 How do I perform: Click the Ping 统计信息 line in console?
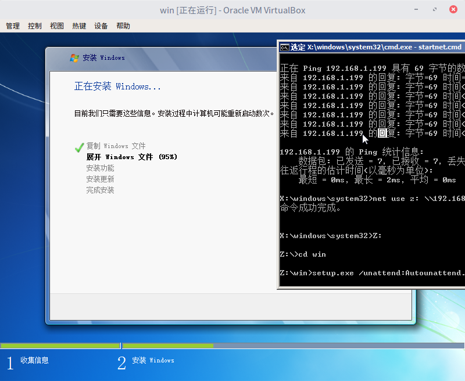tap(352, 152)
